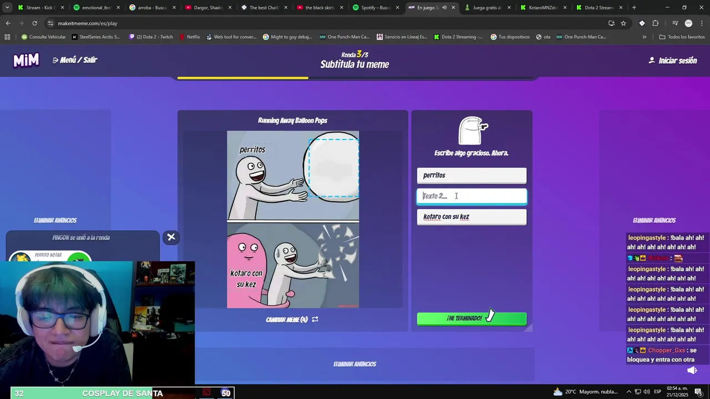Viewport: 710px width, 399px height.
Task: Open the tab search dropdown arrow
Action: click(x=7, y=8)
